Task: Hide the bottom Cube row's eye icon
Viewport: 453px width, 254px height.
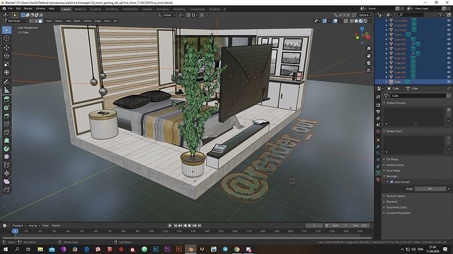Action: tap(449, 82)
